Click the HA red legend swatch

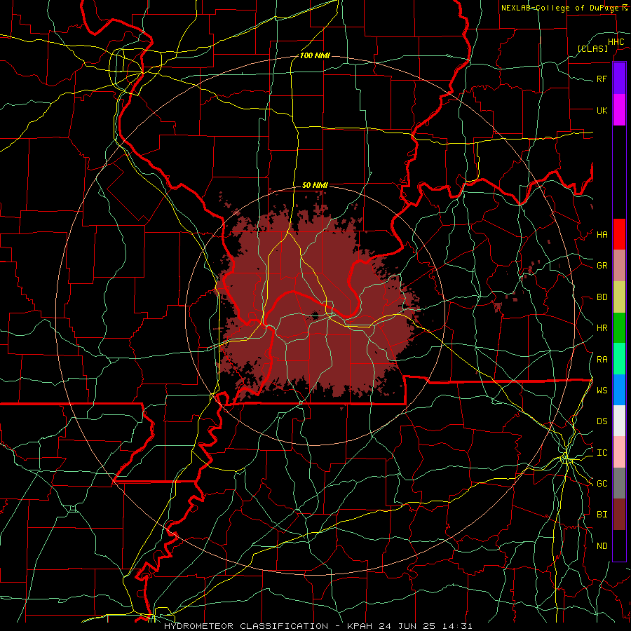point(619,234)
